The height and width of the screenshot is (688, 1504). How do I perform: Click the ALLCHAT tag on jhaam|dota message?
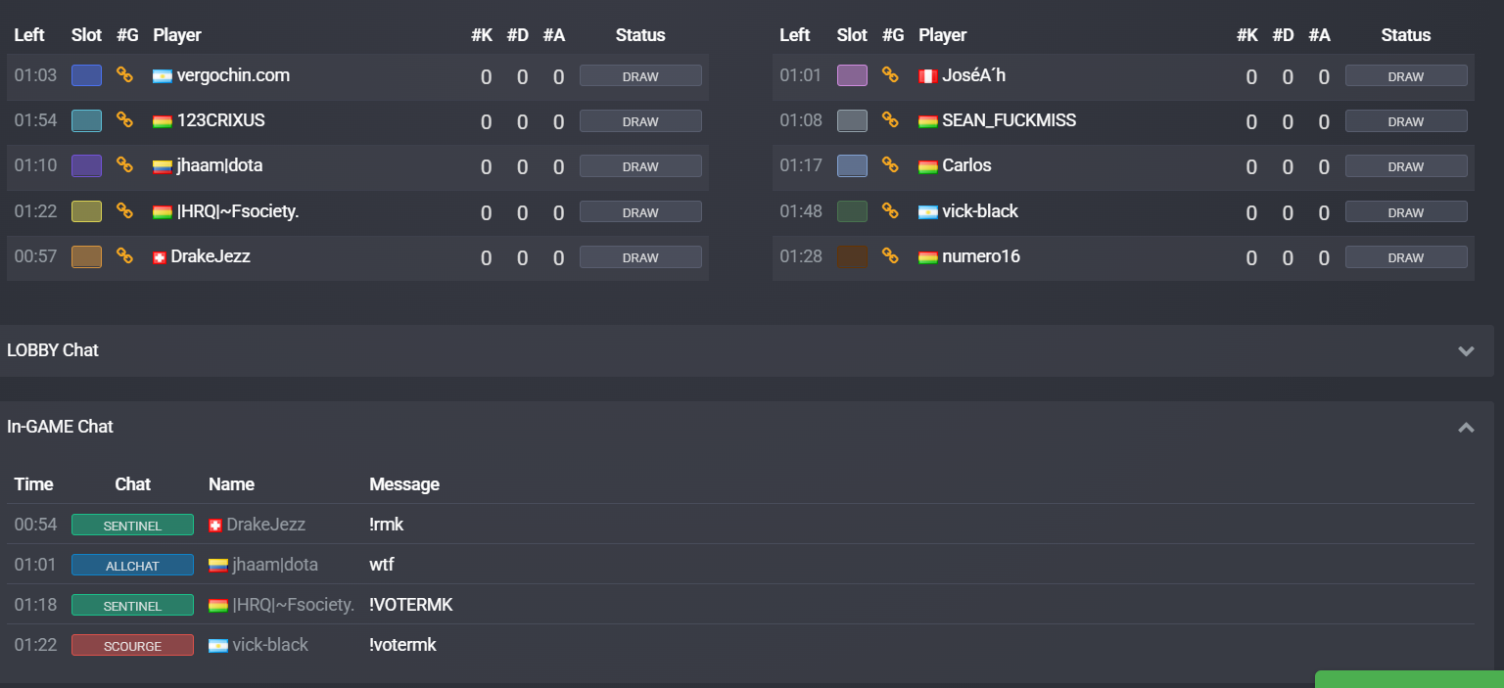(x=132, y=565)
